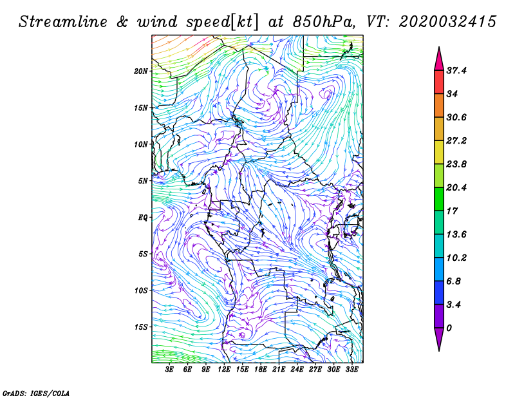515x398 pixels.
Task: Click the 5N latitude axis label
Action: [x=143, y=180]
